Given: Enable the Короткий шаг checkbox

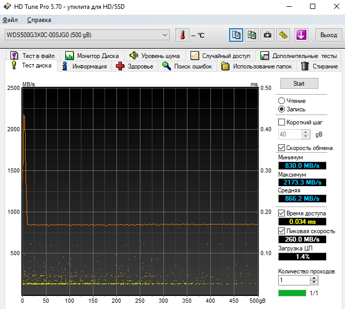Looking at the screenshot, I should (x=282, y=122).
